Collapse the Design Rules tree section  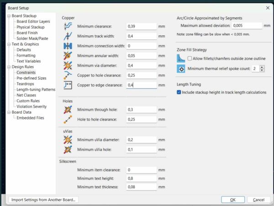(9, 67)
